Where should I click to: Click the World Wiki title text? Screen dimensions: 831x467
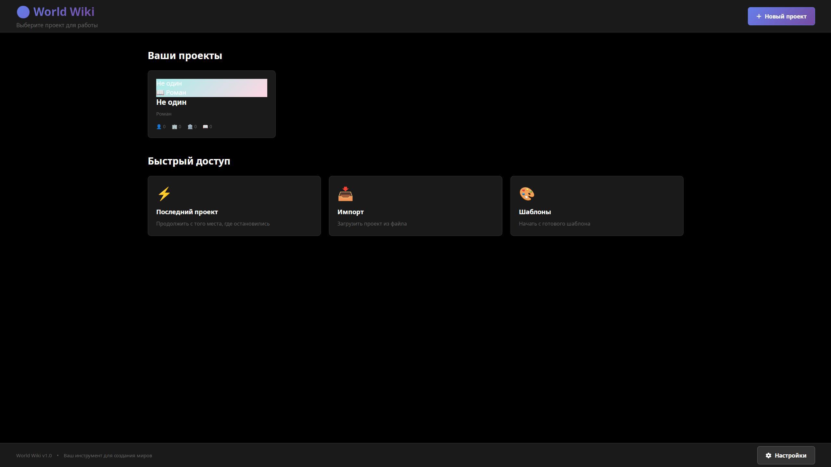click(x=64, y=12)
